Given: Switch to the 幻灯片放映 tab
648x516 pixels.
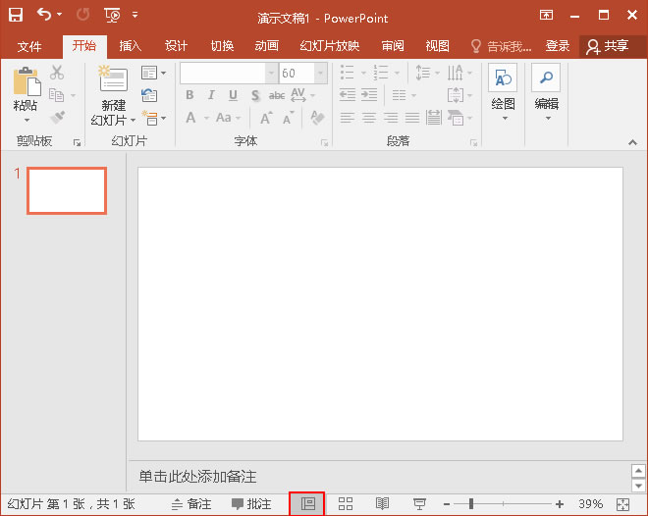Looking at the screenshot, I should tap(329, 46).
